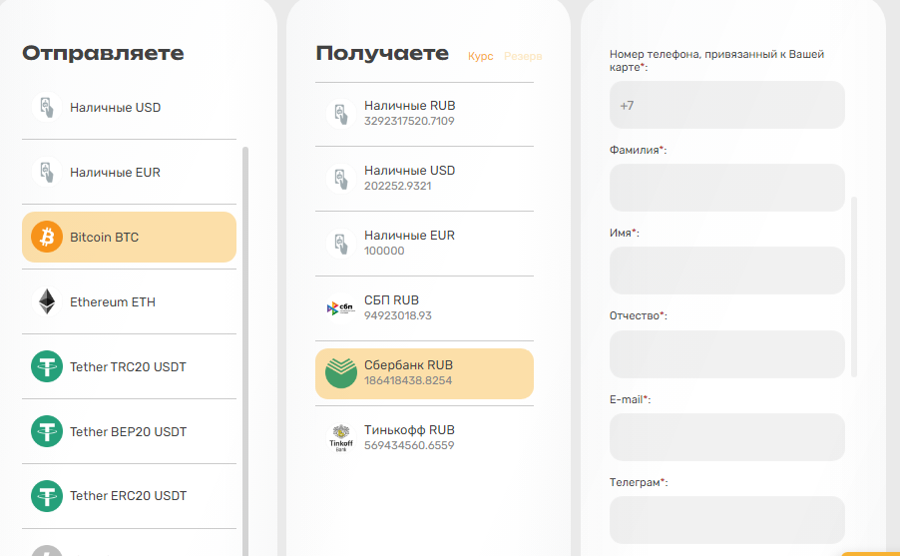Select Наличные EUR in the send list
The image size is (900, 556).
coord(115,173)
